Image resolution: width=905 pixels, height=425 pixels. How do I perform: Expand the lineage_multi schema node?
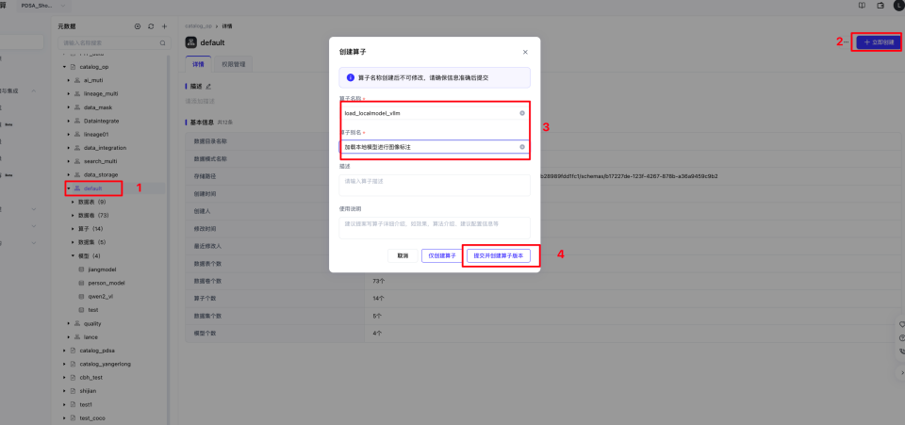69,93
